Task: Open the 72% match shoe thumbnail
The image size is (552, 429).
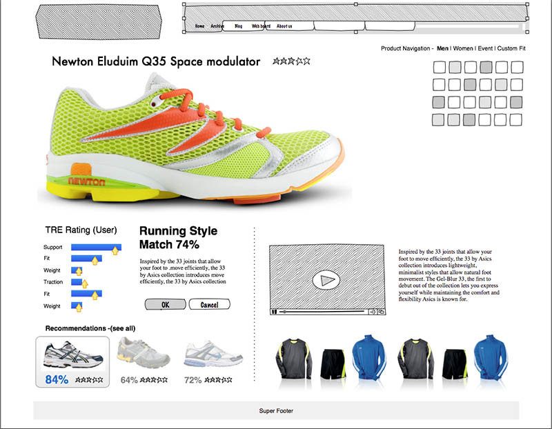Action: click(x=213, y=353)
